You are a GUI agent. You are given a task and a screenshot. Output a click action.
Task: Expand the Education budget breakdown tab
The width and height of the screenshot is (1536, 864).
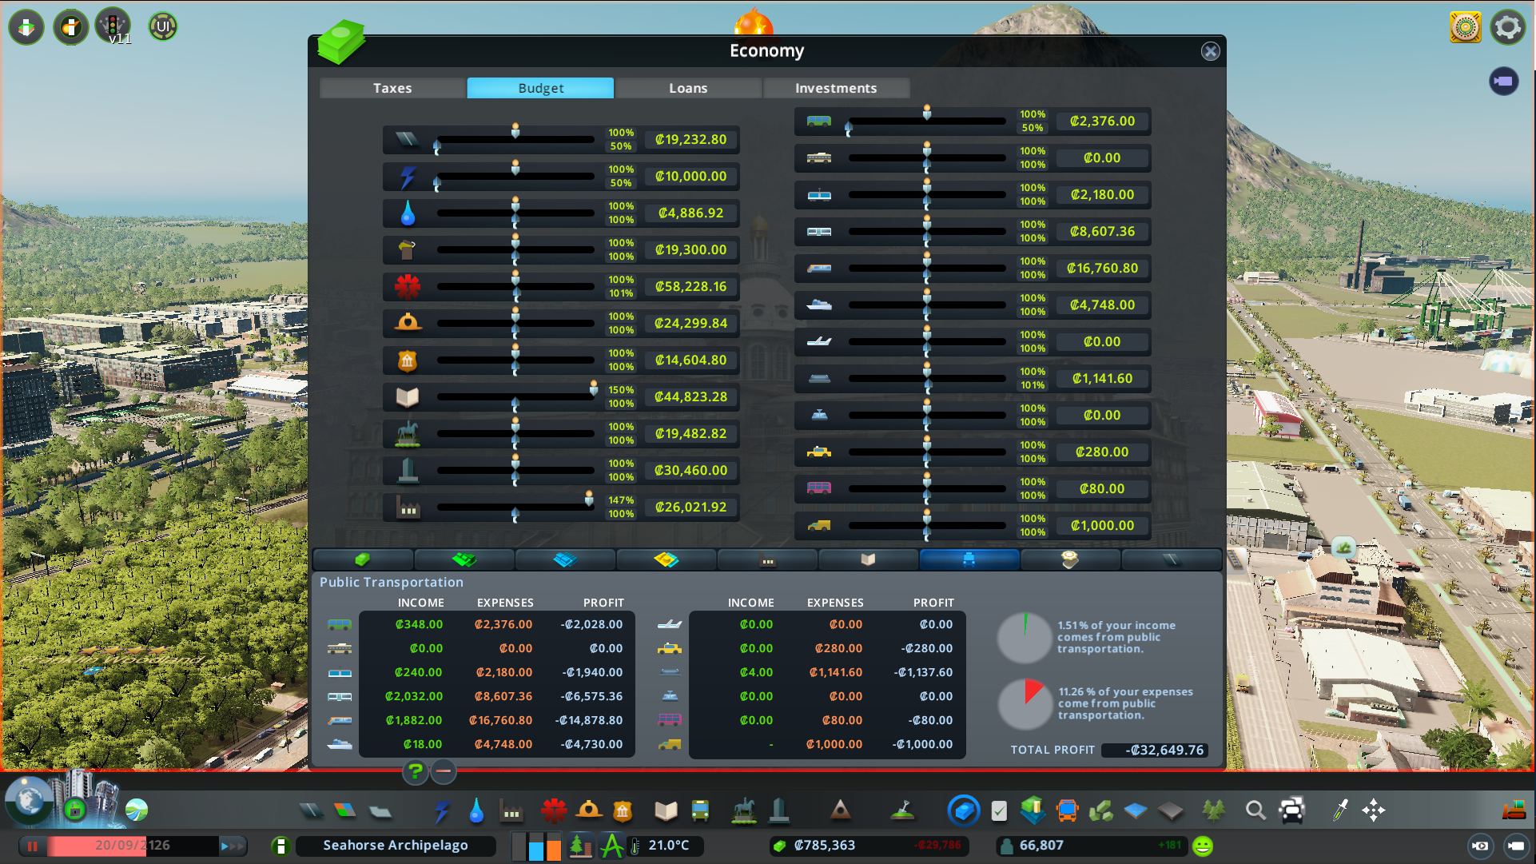tap(868, 559)
